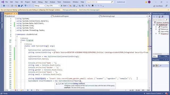Collapse the namespace studentcrud code block
The image size is (170, 95).
16,34
